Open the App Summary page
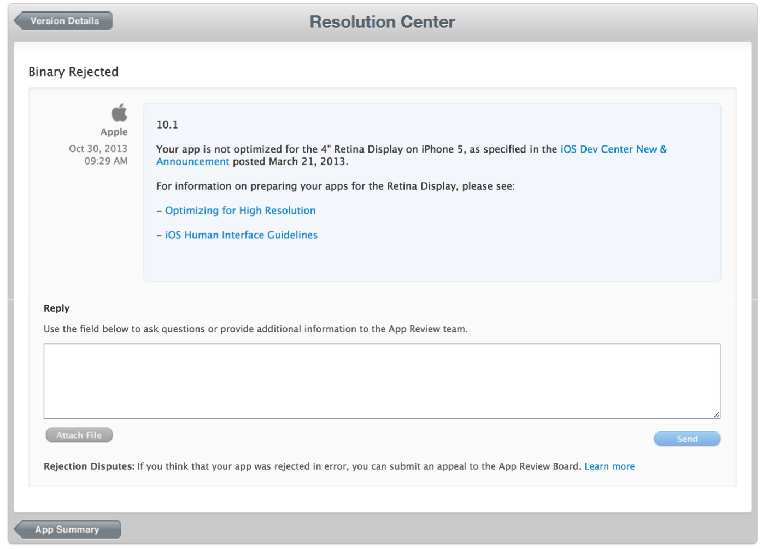The image size is (762, 549). pyautogui.click(x=67, y=529)
